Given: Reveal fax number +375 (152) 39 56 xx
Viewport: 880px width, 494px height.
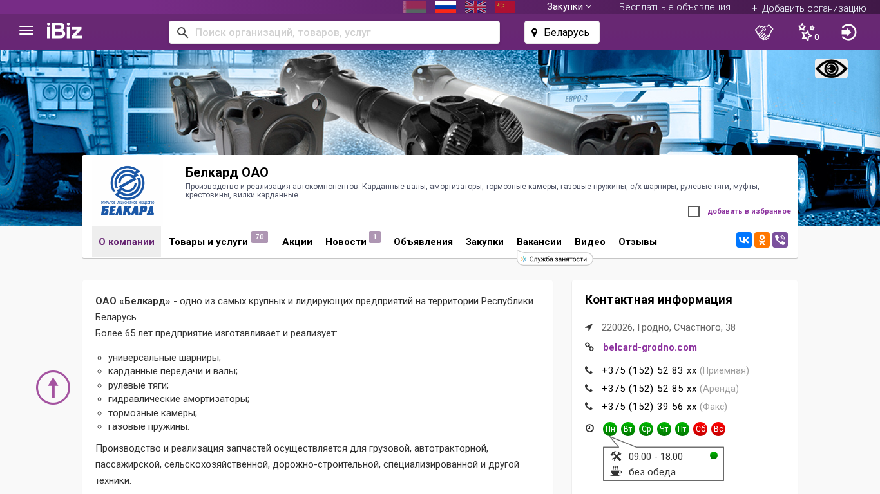Looking at the screenshot, I should 649,407.
